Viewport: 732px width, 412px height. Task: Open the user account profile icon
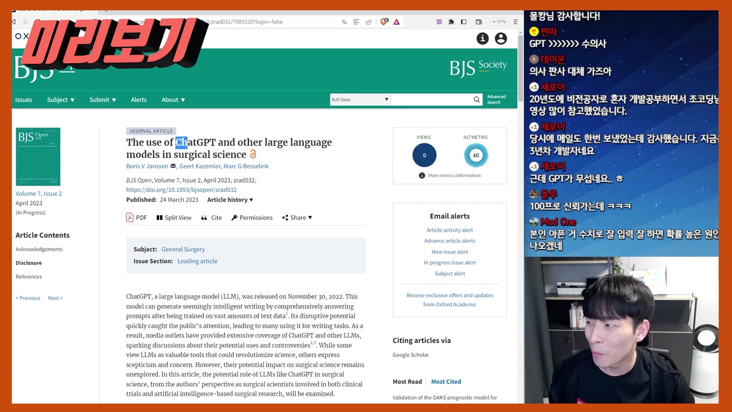[501, 38]
